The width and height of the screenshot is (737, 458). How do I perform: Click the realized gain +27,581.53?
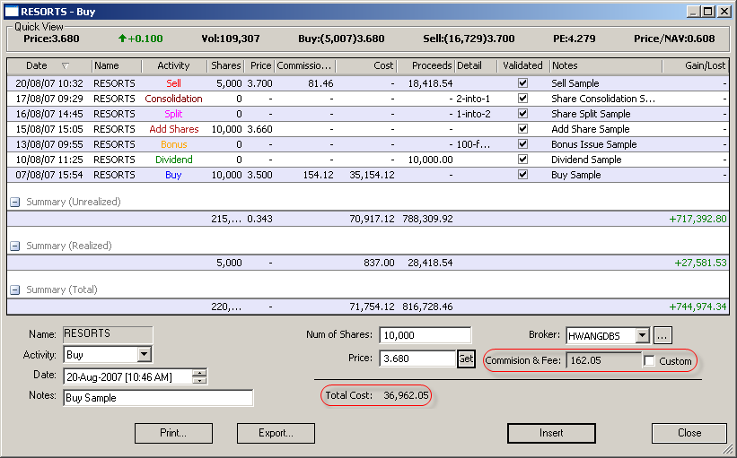click(x=700, y=263)
